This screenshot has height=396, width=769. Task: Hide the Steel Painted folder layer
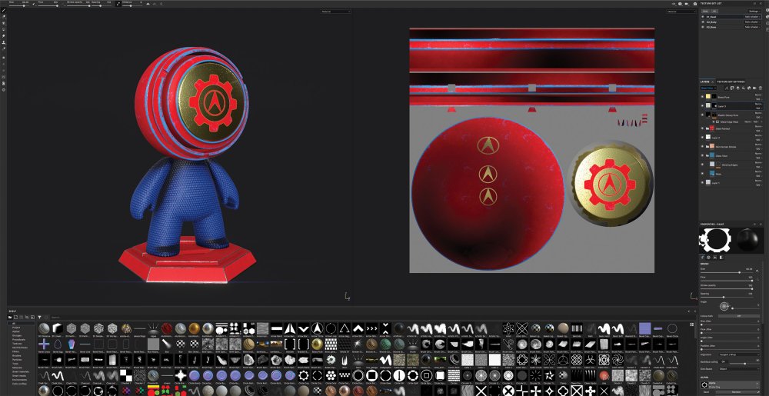click(702, 129)
